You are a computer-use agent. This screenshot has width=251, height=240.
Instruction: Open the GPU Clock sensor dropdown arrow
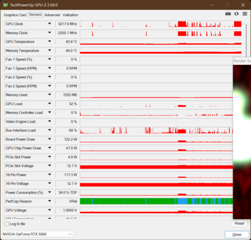pos(50,24)
